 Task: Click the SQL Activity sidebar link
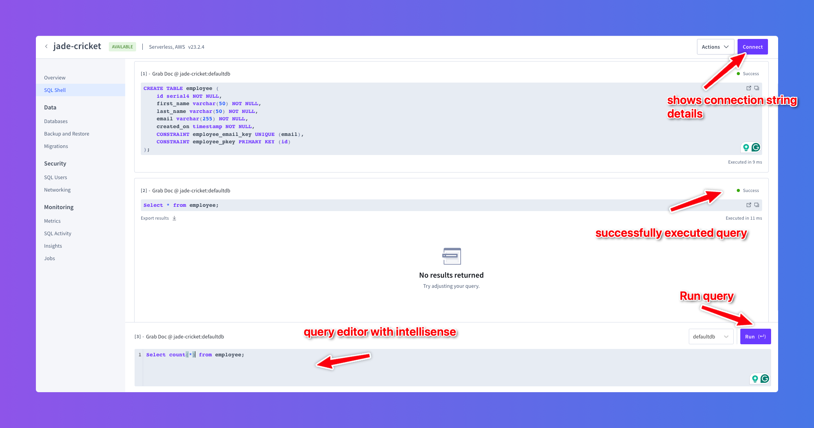pos(58,233)
